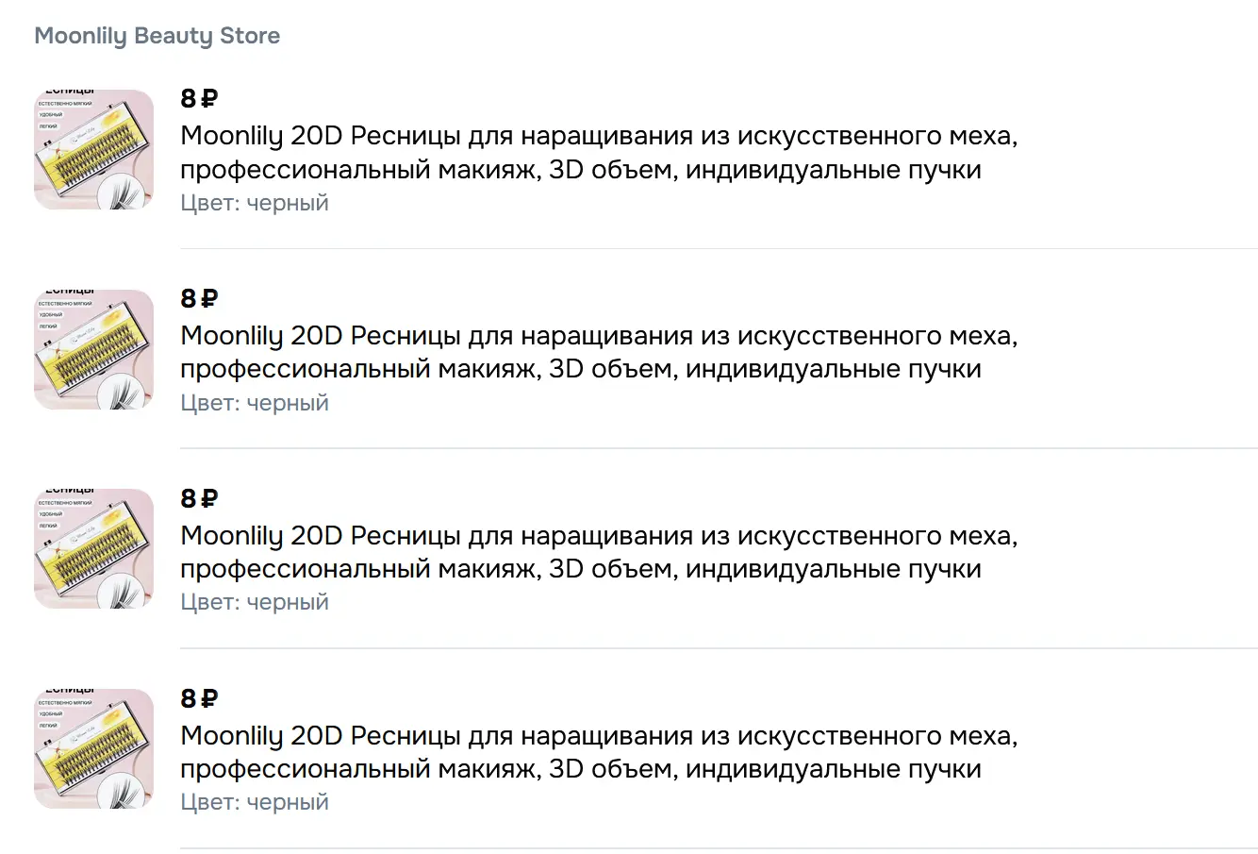The height and width of the screenshot is (854, 1258).
Task: Open the first Moonlily 20D Ресницы title
Action: 599,153
